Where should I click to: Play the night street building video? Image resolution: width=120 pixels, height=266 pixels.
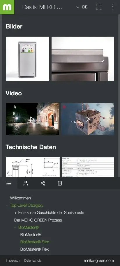coord(32,119)
